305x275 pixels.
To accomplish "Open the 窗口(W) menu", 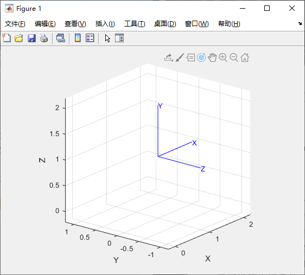I will tap(196, 24).
